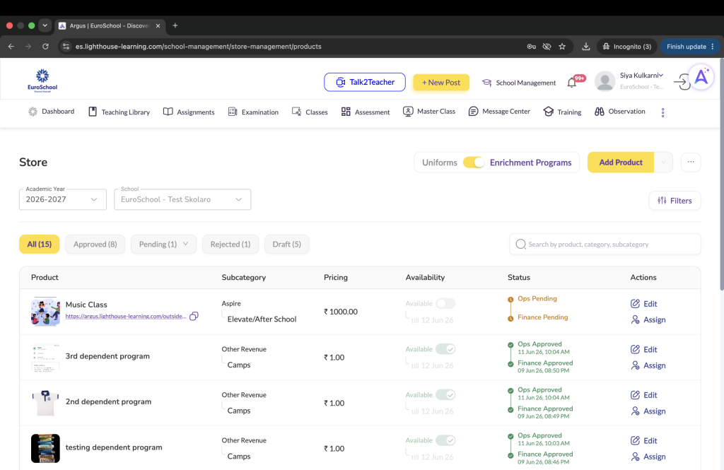Go to Training
724x470 pixels.
click(562, 112)
